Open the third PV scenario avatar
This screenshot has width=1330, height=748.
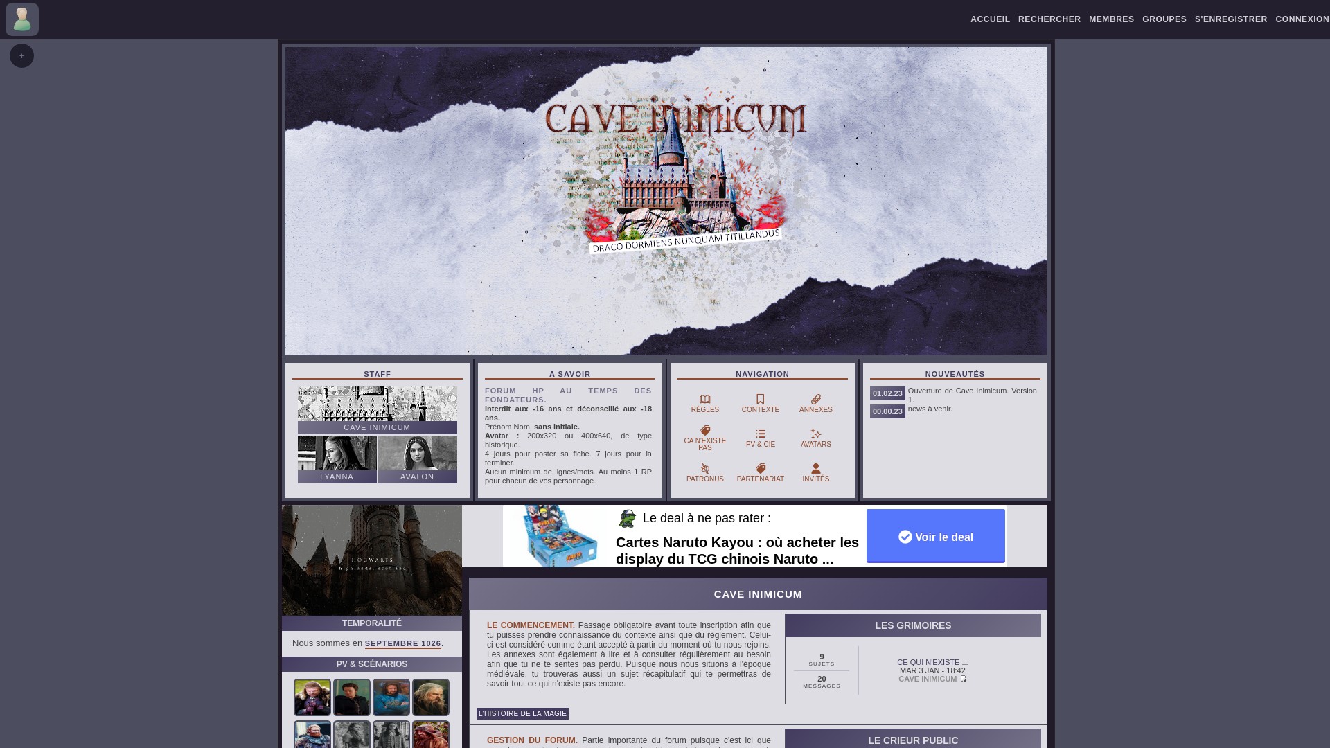(391, 697)
